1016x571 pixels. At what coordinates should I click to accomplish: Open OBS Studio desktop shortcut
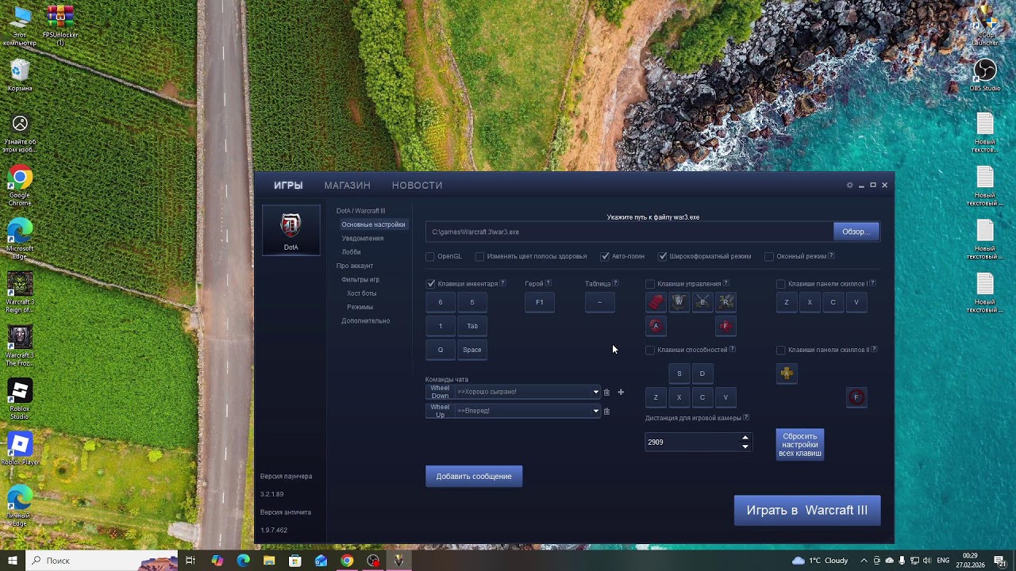coord(985,75)
